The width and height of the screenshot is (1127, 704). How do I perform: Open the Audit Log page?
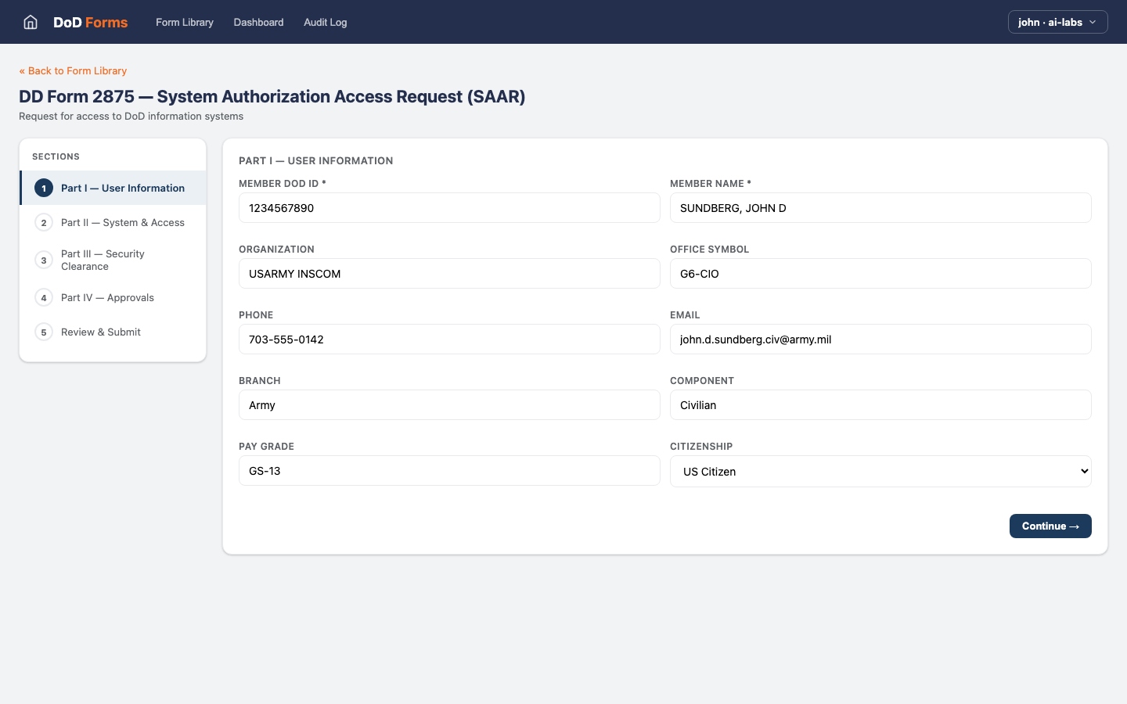[x=325, y=22]
